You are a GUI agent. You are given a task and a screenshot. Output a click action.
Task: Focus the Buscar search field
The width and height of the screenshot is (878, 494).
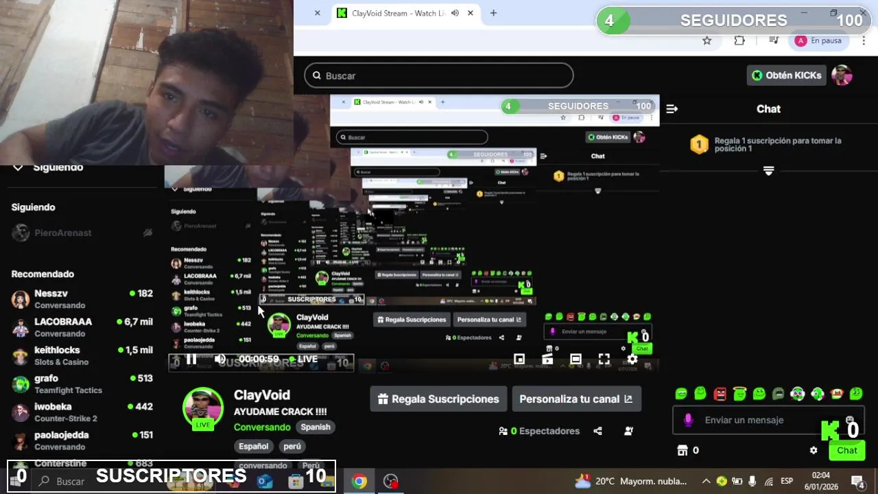[x=439, y=75]
